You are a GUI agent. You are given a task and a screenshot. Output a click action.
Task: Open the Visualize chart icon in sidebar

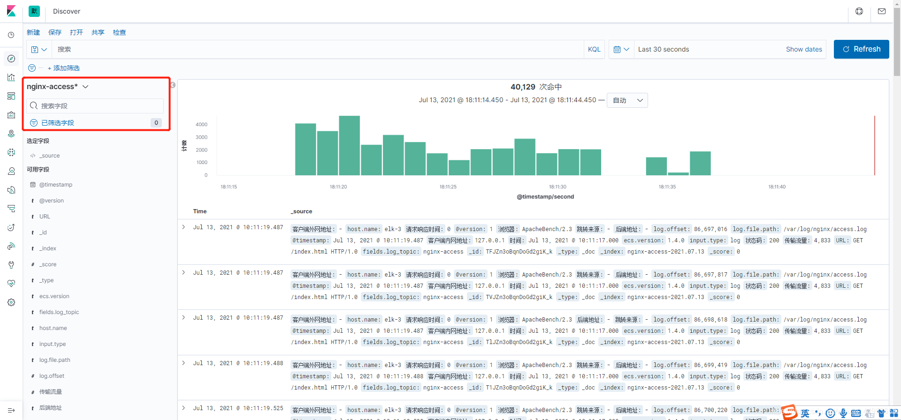coord(11,77)
